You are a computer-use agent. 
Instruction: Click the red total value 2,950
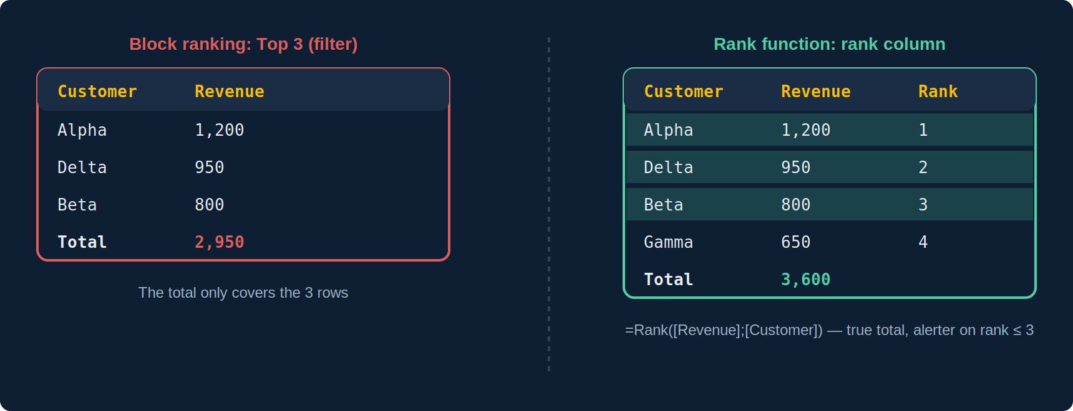click(220, 242)
